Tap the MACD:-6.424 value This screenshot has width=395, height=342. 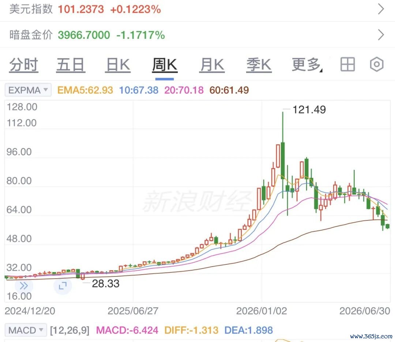point(127,330)
